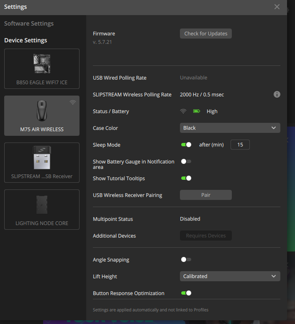
Task: Select the Device Settings section
Action: (26, 40)
